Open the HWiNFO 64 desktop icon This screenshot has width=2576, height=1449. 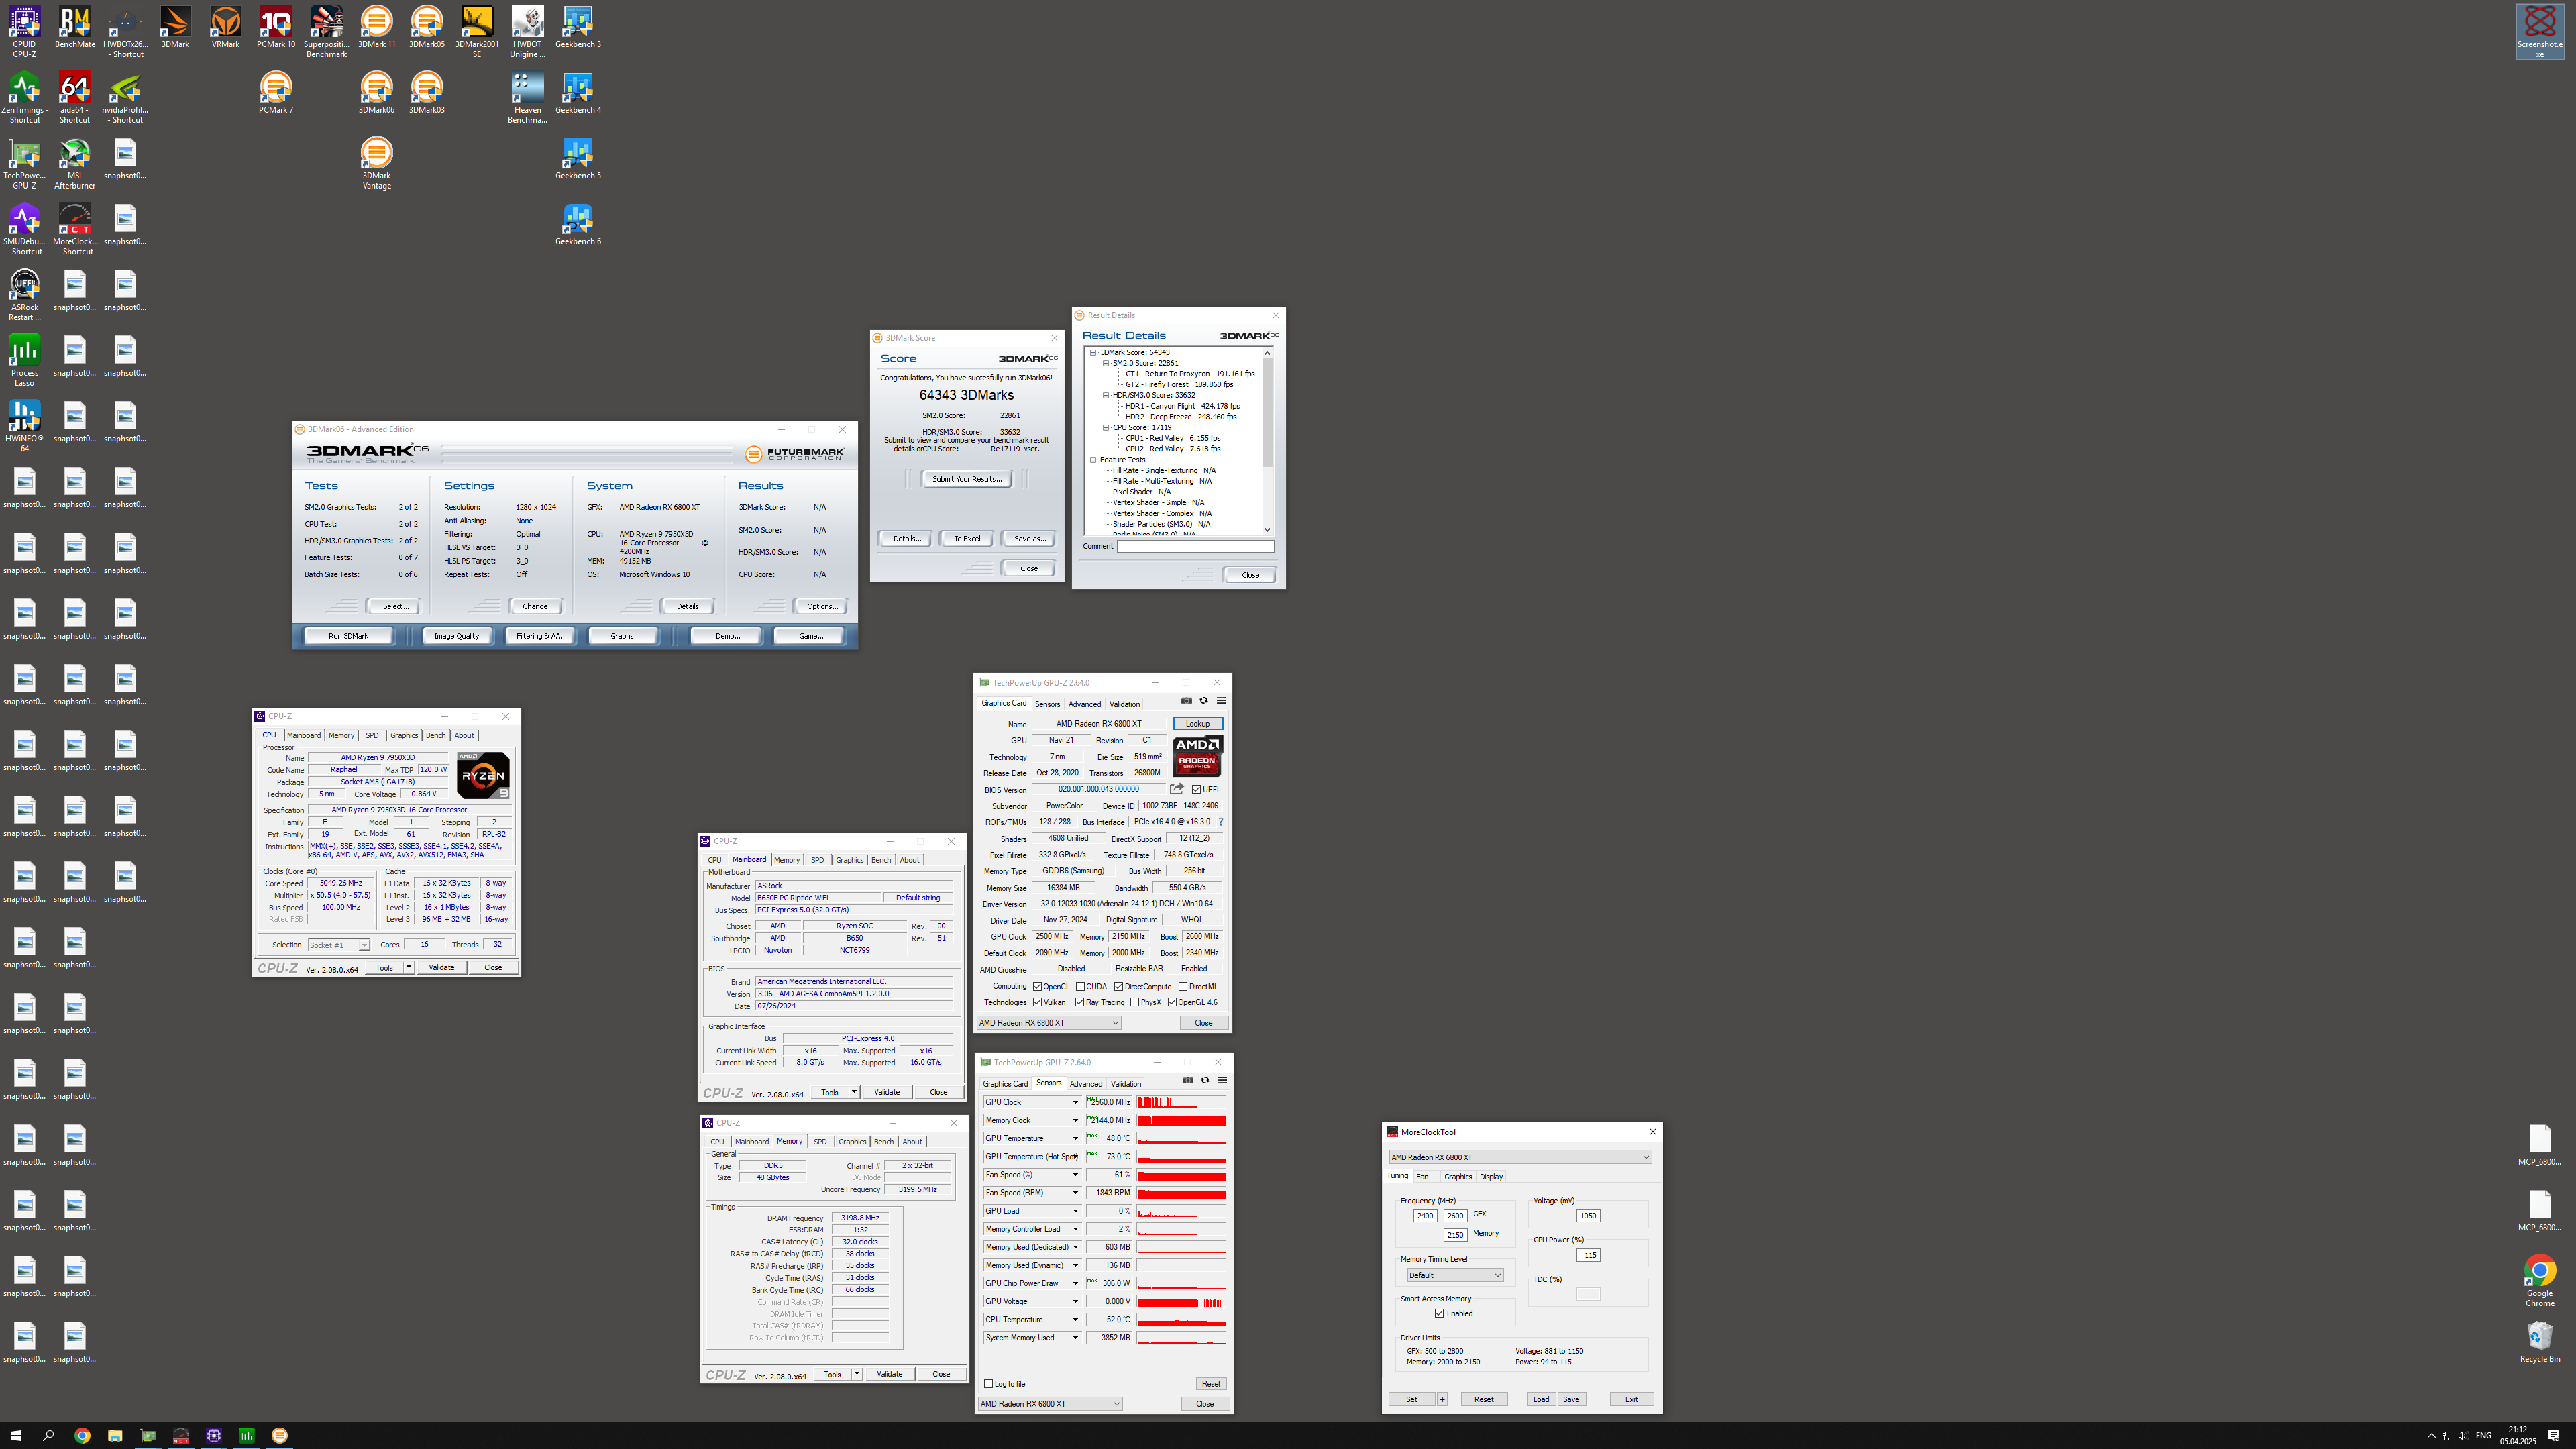pyautogui.click(x=24, y=426)
